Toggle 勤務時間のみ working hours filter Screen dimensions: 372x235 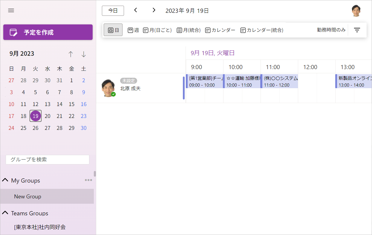point(331,30)
